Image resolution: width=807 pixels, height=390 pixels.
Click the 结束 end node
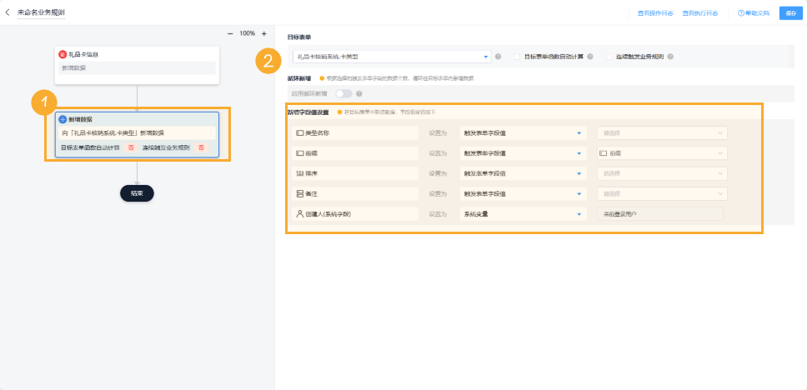137,193
